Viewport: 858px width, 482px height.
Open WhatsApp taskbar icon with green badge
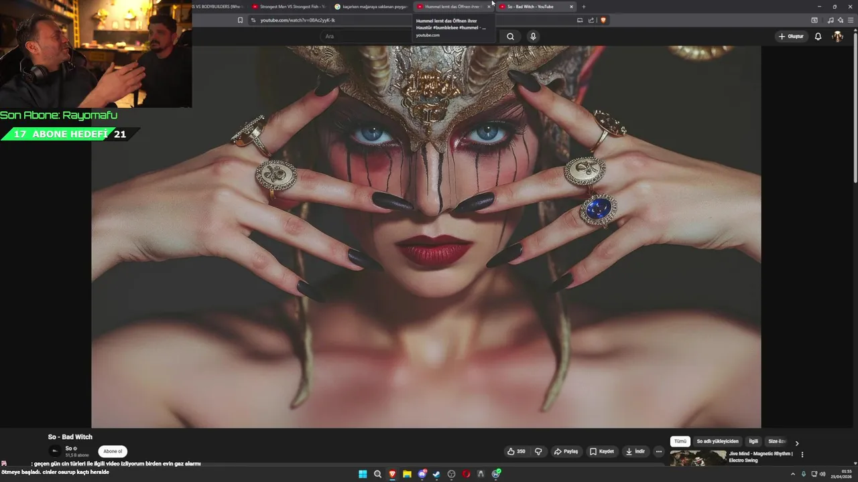pyautogui.click(x=495, y=474)
